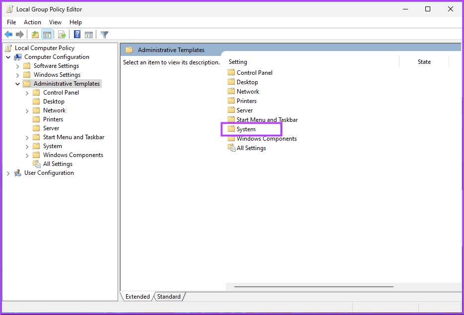Click the Setting column header

click(237, 61)
